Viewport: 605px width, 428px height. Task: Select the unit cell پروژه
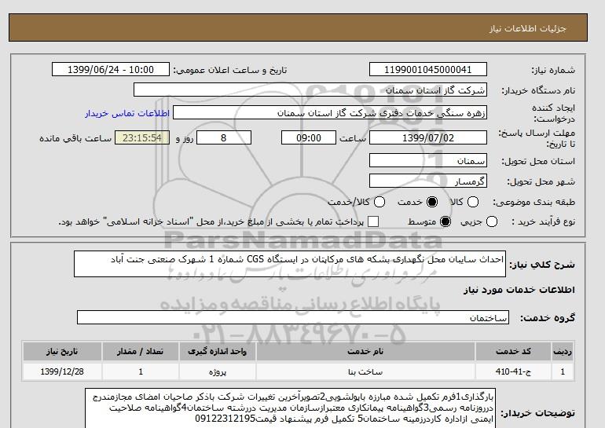click(217, 371)
